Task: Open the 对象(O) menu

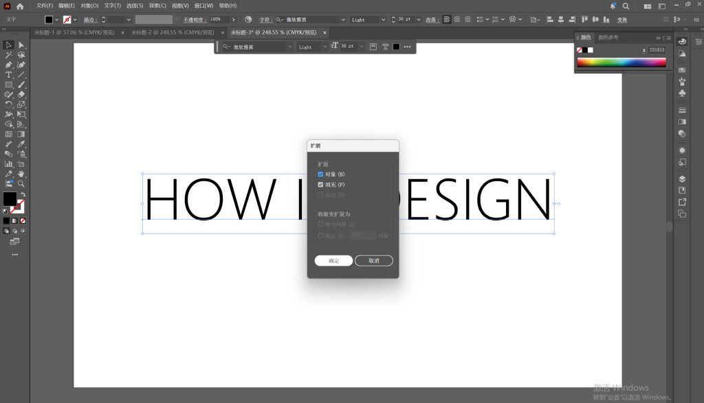Action: coord(89,5)
